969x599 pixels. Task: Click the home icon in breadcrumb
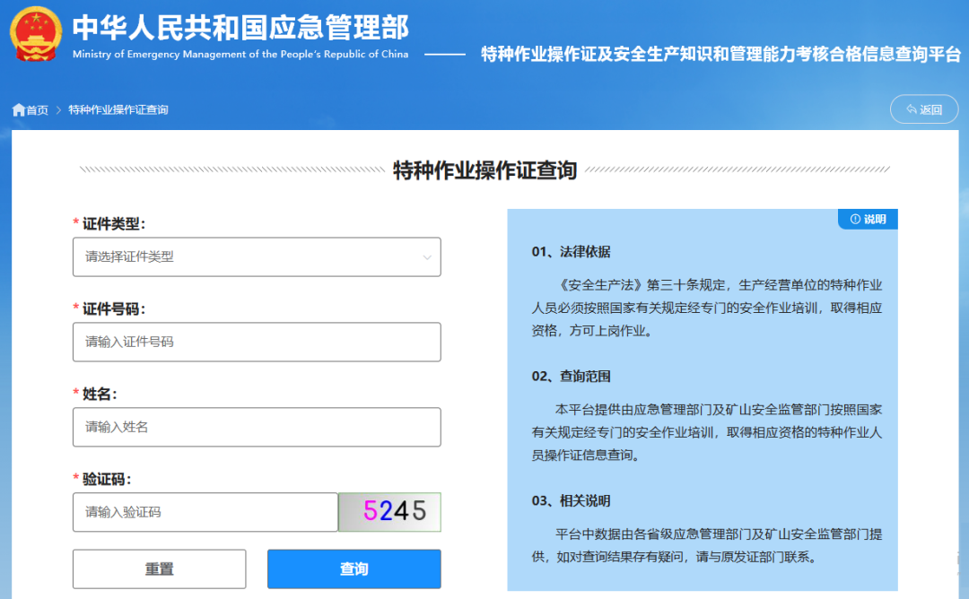coord(19,110)
